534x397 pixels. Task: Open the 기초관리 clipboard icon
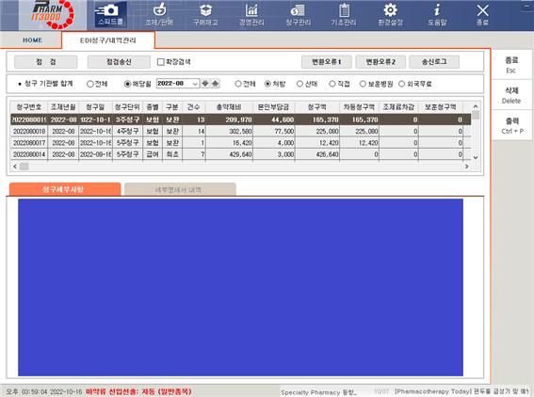344,15
